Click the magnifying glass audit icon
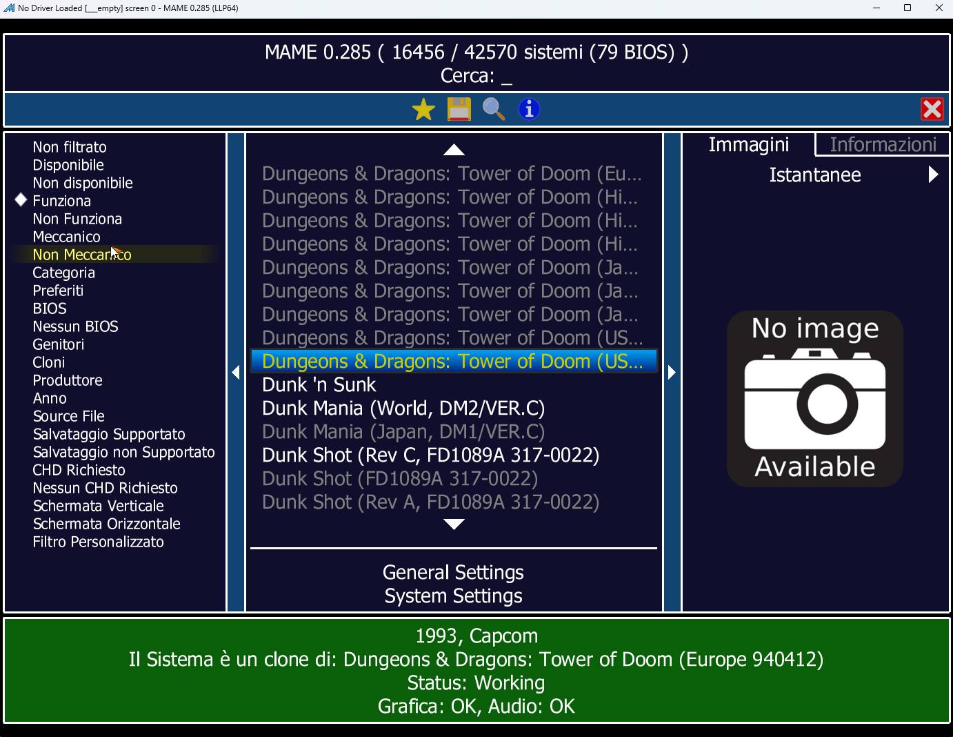The height and width of the screenshot is (737, 953). (x=494, y=109)
